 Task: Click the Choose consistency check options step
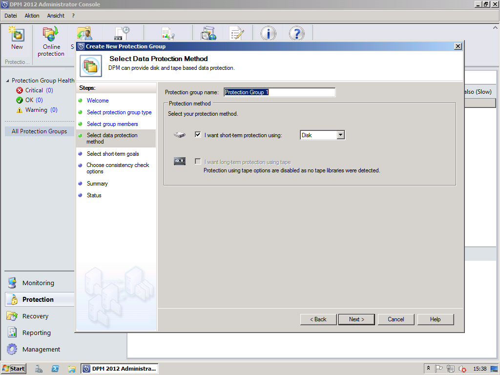(x=118, y=168)
